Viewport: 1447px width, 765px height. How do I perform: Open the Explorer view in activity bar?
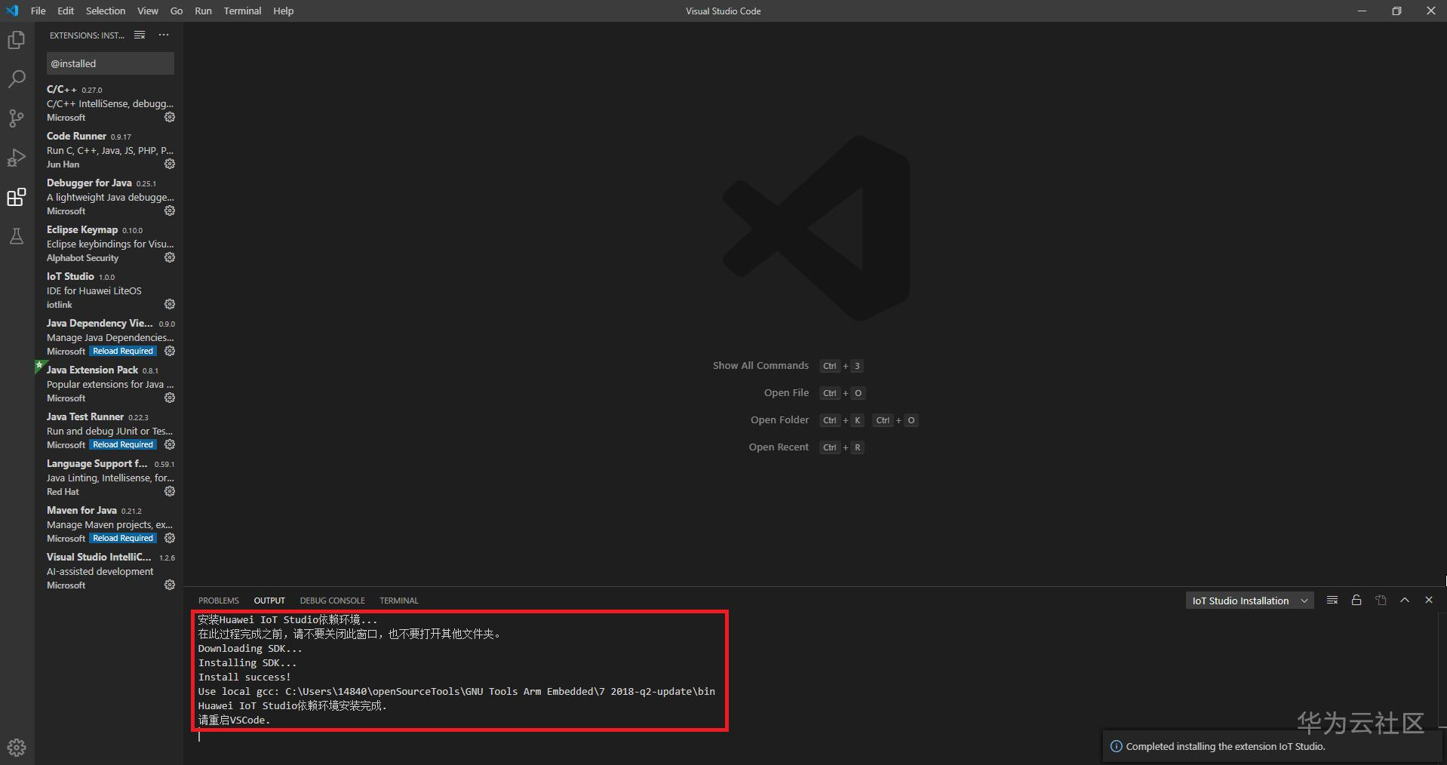coord(17,40)
